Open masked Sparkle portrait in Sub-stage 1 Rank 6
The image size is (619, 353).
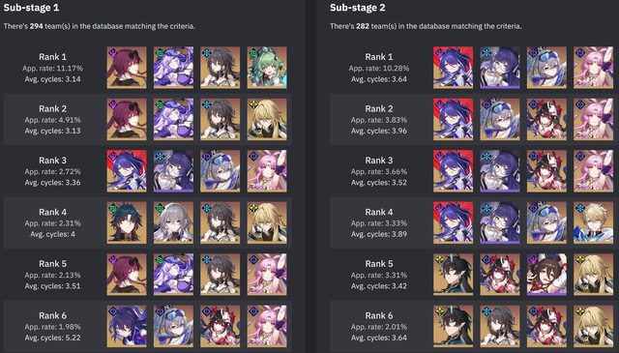click(x=220, y=326)
